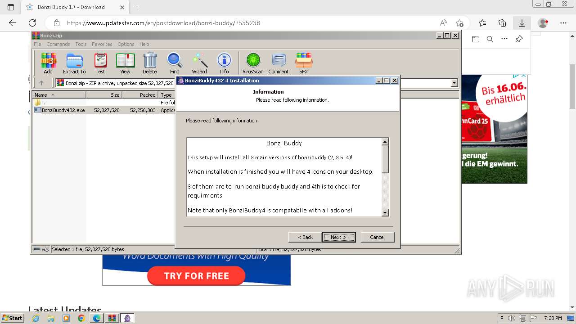Image resolution: width=576 pixels, height=324 pixels.
Task: Select the Delete trash icon
Action: coord(150,63)
